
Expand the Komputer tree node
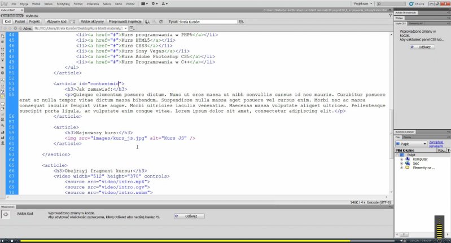401,159
